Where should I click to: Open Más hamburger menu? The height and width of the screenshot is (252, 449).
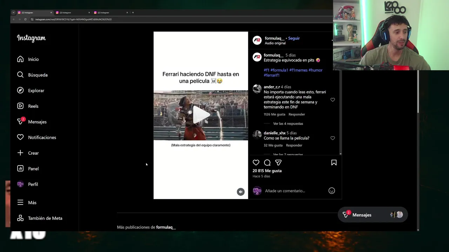(20, 202)
